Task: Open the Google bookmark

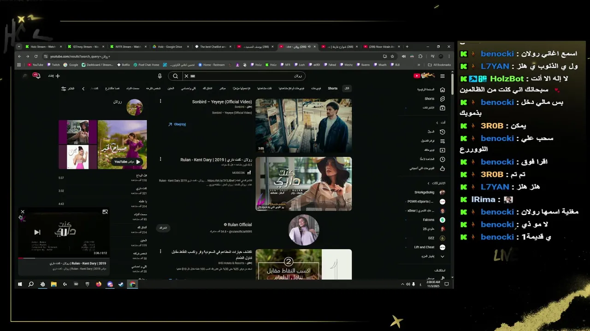Action: click(71, 65)
